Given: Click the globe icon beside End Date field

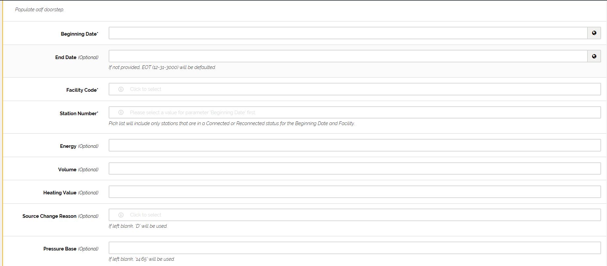Looking at the screenshot, I should coord(594,56).
